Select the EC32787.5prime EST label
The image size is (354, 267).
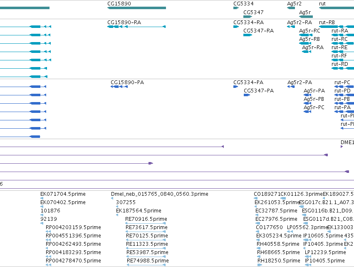pyautogui.click(x=276, y=211)
